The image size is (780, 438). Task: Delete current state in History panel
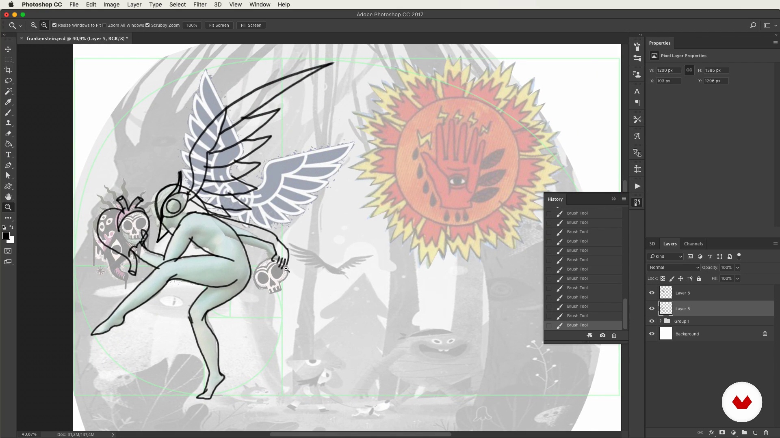[614, 335]
